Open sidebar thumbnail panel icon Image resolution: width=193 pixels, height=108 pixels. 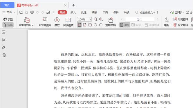pyautogui.click(x=4, y=39)
